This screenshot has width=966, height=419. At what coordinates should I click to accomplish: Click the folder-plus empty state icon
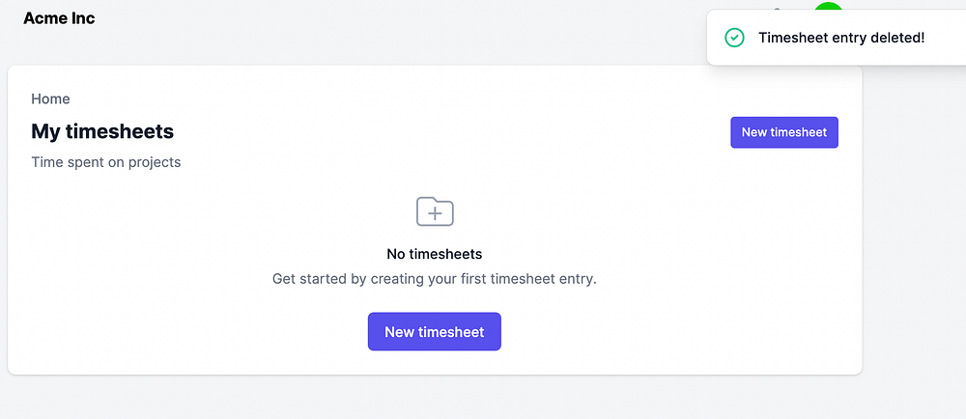(435, 210)
